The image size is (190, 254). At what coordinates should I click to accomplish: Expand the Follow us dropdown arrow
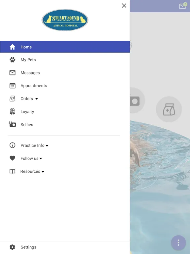coord(41,159)
